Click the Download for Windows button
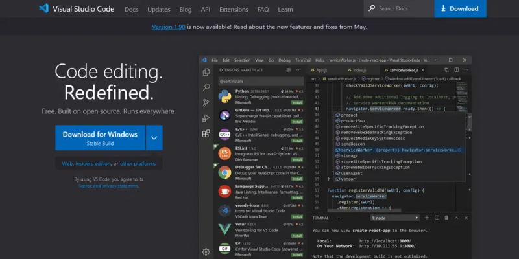The height and width of the screenshot is (259, 519). [x=100, y=138]
